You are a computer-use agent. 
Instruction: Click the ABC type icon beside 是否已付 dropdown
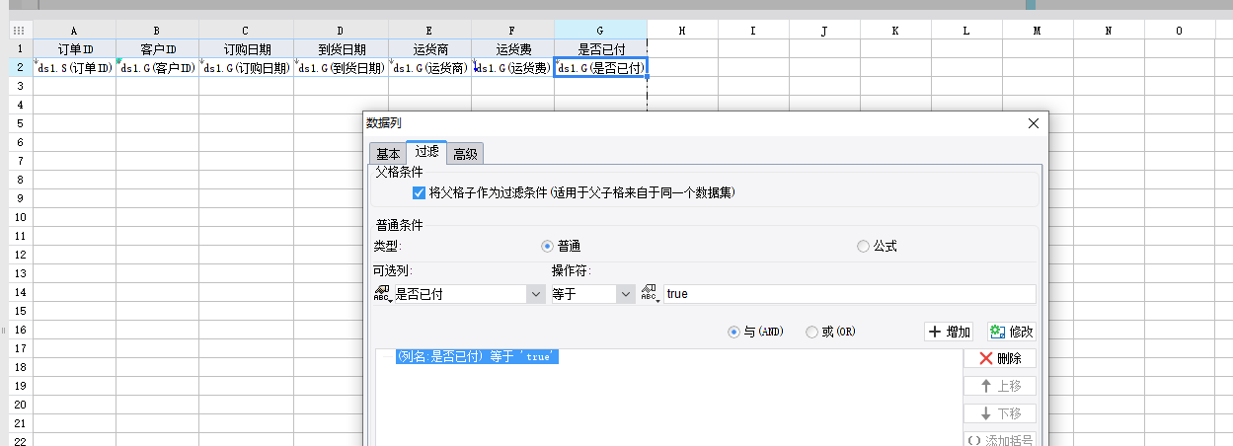(x=382, y=294)
